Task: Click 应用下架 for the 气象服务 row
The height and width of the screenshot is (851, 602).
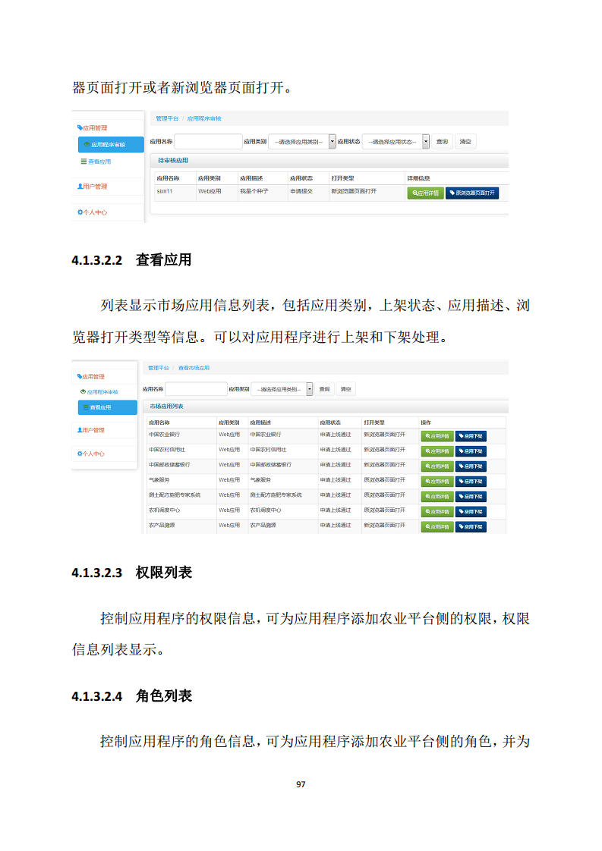Action: click(471, 482)
